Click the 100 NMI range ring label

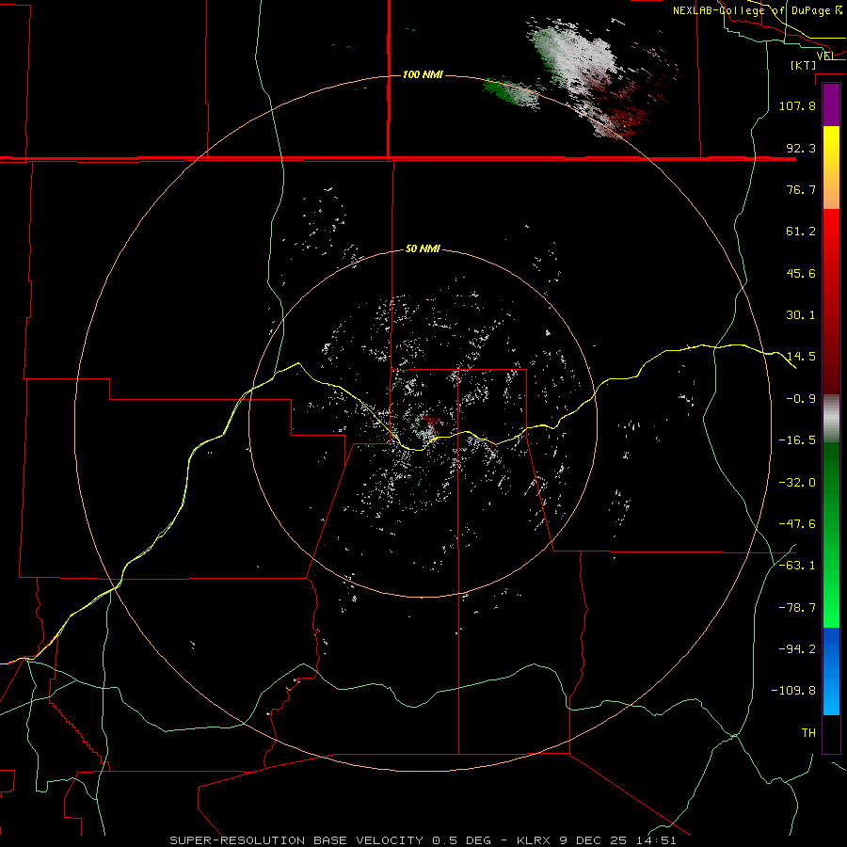423,74
